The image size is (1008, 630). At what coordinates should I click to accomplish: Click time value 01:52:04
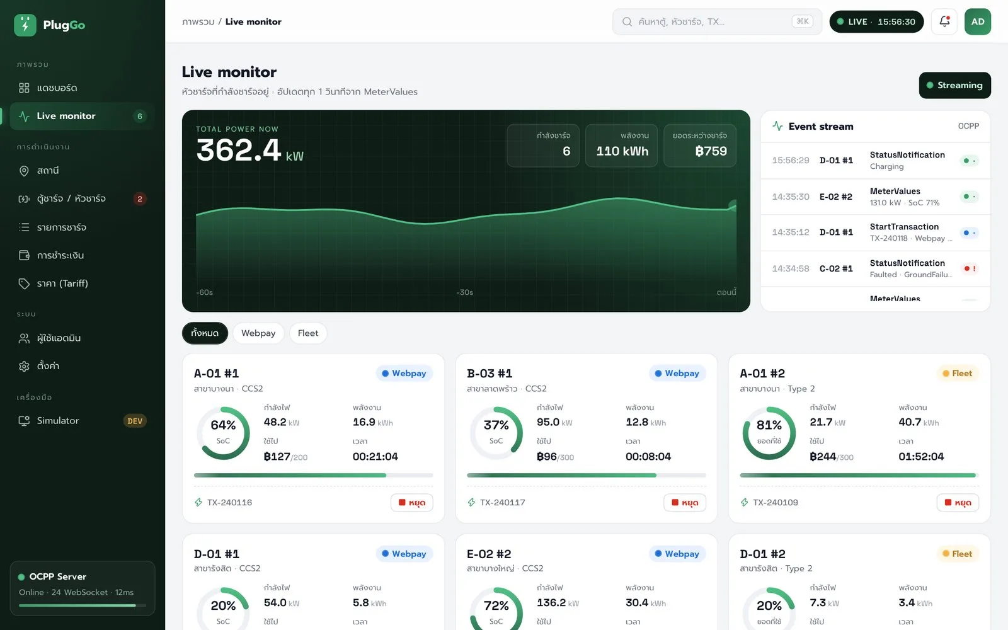921,457
